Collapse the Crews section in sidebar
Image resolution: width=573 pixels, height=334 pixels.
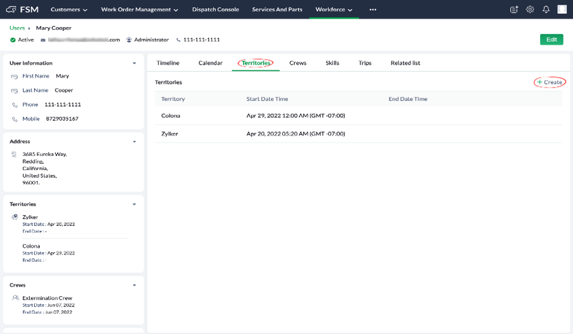click(134, 285)
